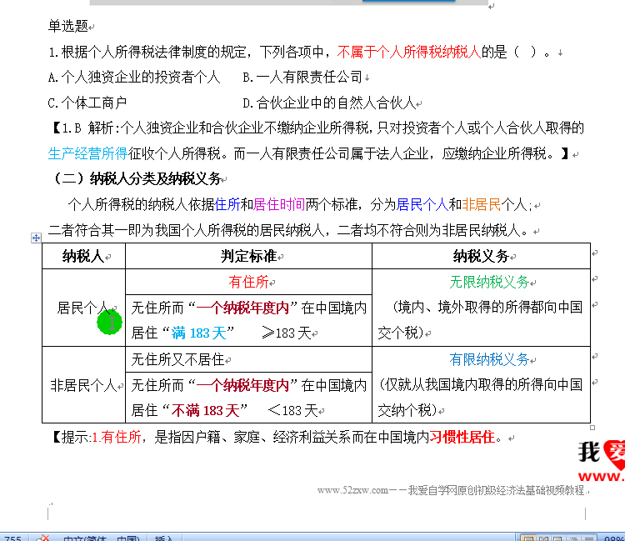Switch to Print Layout view in status bar
The height and width of the screenshot is (541, 625).
pos(527,538)
